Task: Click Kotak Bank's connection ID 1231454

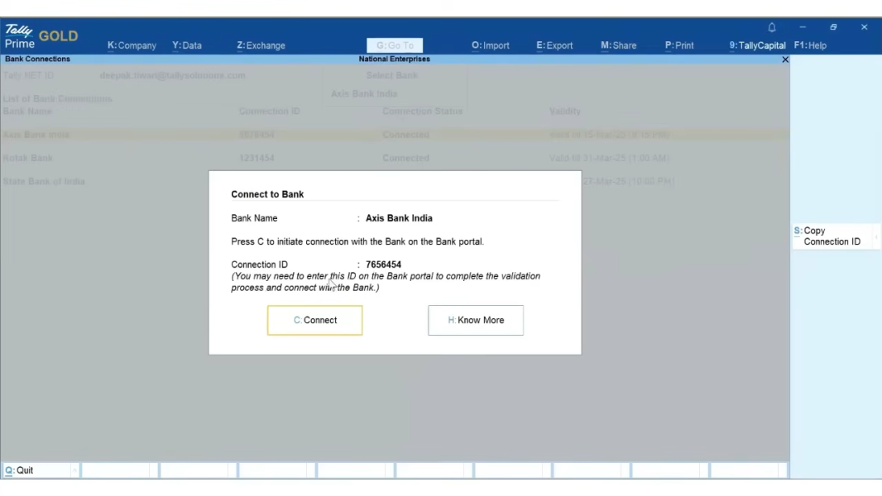Action: [x=256, y=159]
